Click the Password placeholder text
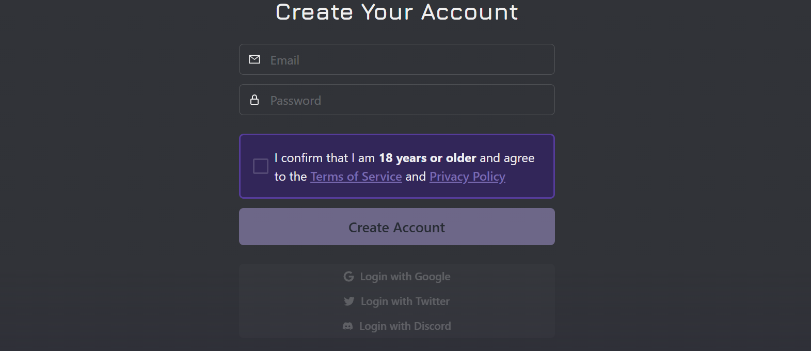811x351 pixels. click(x=296, y=101)
